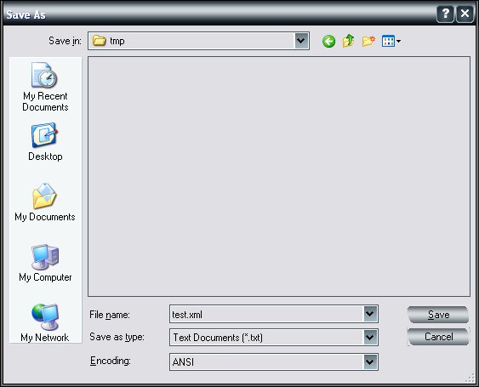This screenshot has height=387, width=479.
Task: Select My Computer in places bar
Action: point(45,263)
